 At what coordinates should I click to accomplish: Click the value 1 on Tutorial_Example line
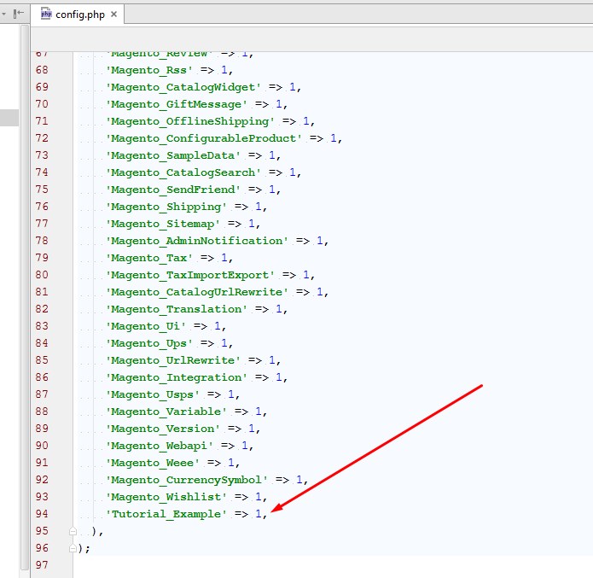coord(259,514)
